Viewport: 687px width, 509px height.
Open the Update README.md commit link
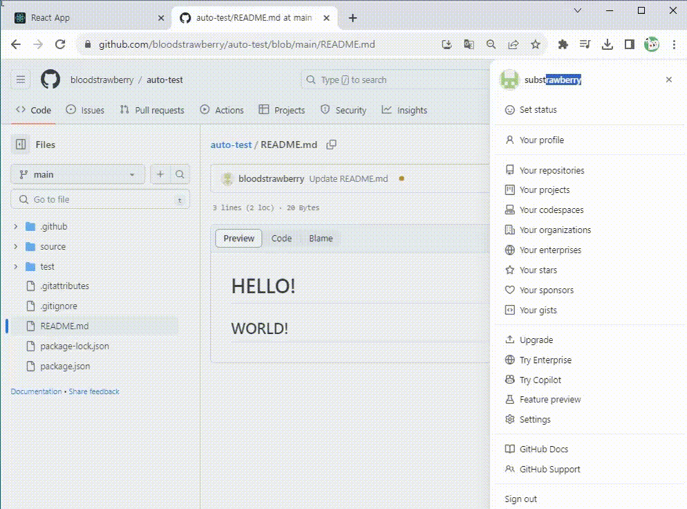pos(348,178)
